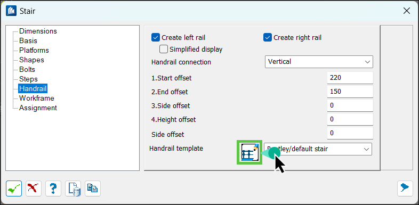
Task: Open help with the question mark icon
Action: 53,188
